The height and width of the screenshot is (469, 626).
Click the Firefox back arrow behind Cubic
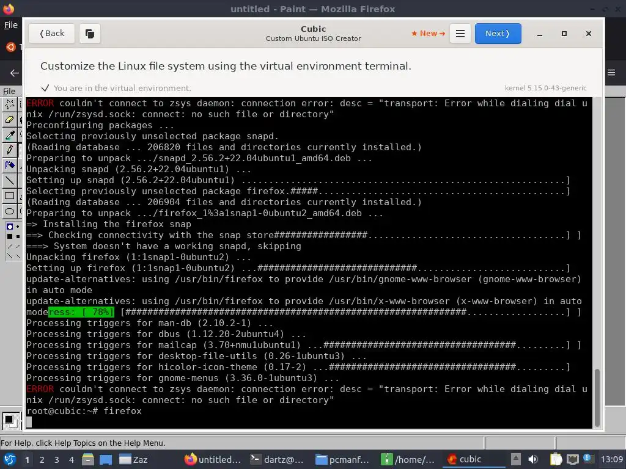tap(15, 73)
